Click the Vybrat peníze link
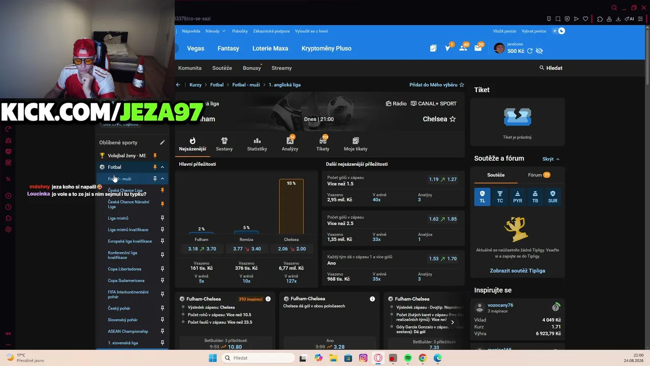 (x=534, y=31)
